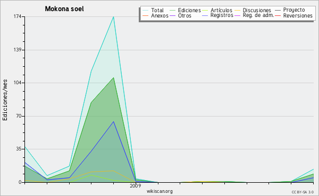Click the 104 y-axis label
This screenshot has width=319, height=196.
(x=18, y=83)
